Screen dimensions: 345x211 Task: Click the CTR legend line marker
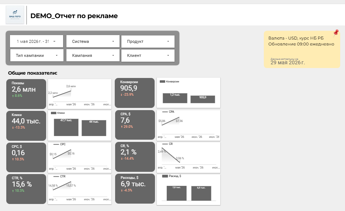[x=56, y=176]
